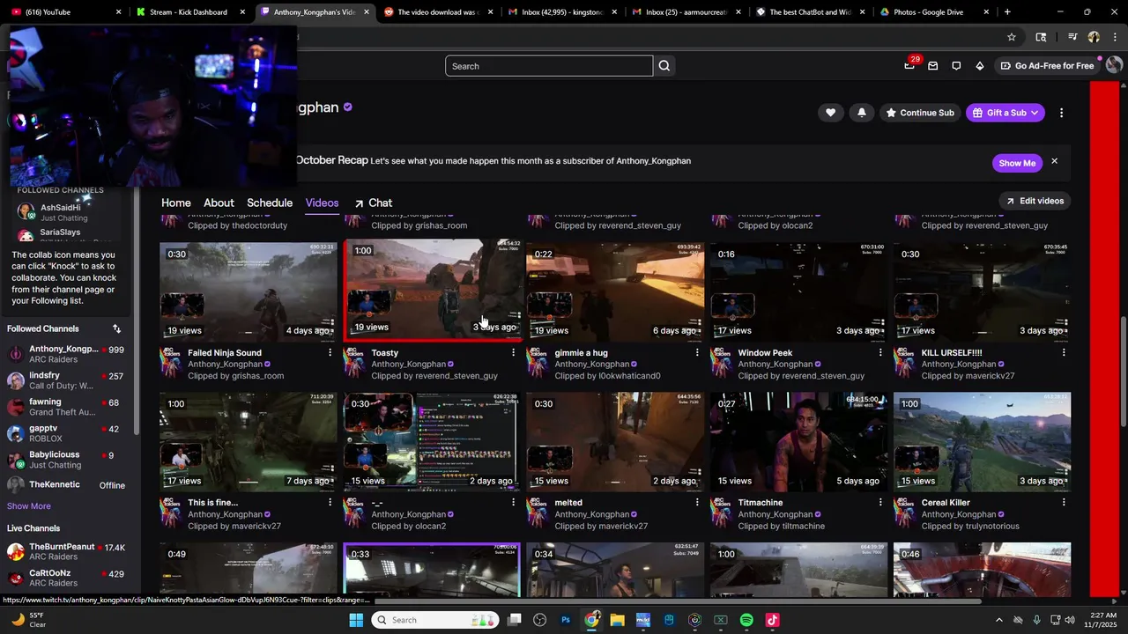Open the Windows Start menu
The width and height of the screenshot is (1128, 634).
(x=356, y=620)
